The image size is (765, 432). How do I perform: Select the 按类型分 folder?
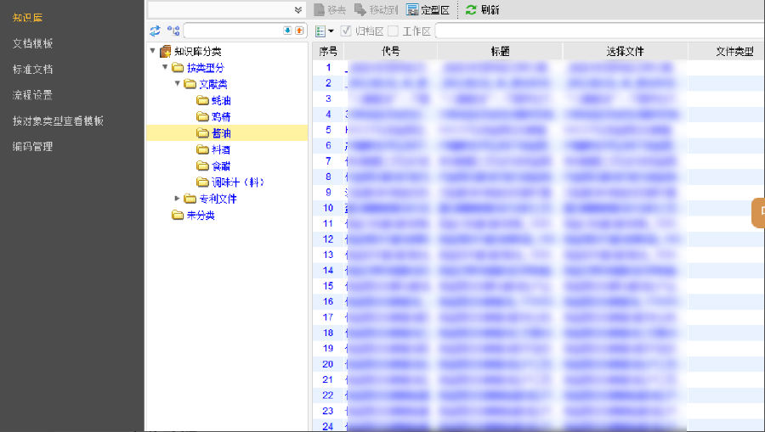tap(206, 68)
